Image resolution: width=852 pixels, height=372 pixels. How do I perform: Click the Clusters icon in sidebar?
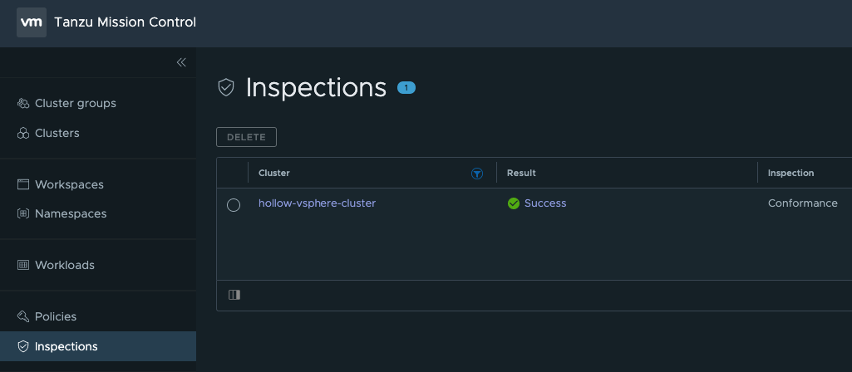coord(23,133)
